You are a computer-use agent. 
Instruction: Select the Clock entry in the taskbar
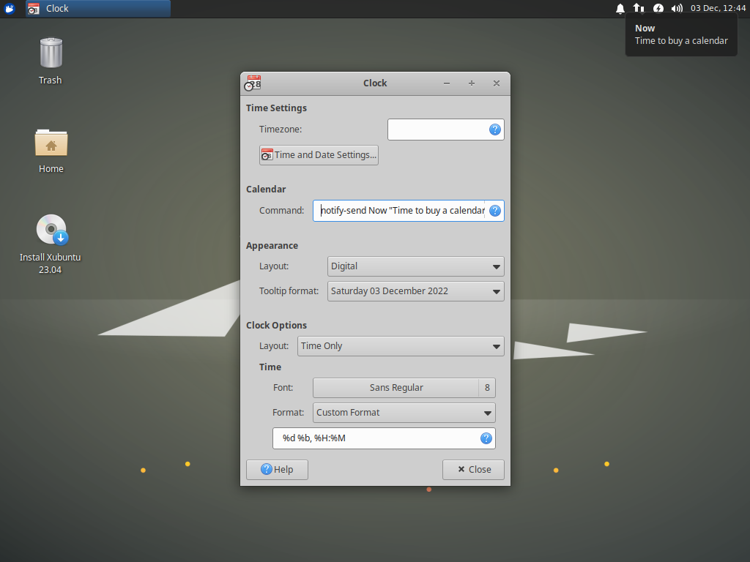(95, 8)
